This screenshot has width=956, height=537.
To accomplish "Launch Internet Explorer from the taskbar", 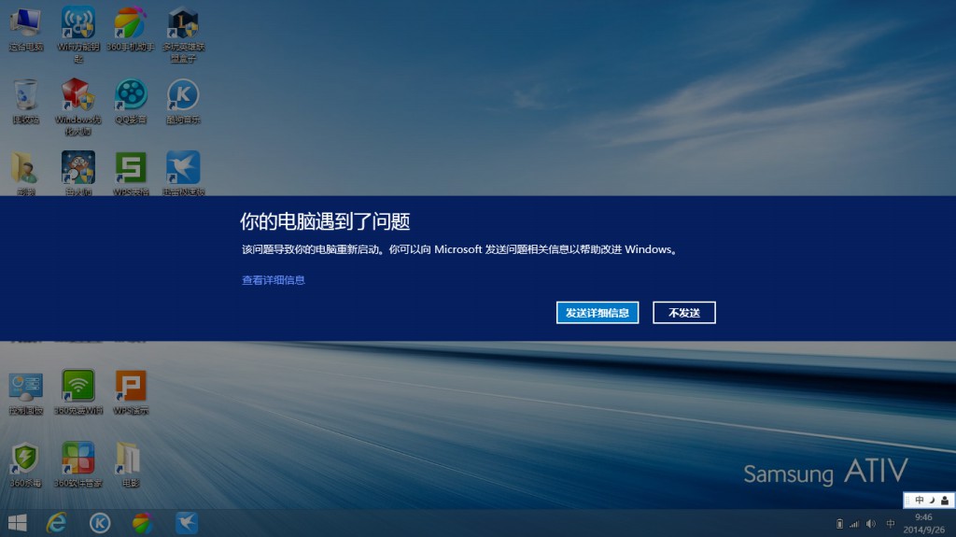I will pyautogui.click(x=57, y=523).
